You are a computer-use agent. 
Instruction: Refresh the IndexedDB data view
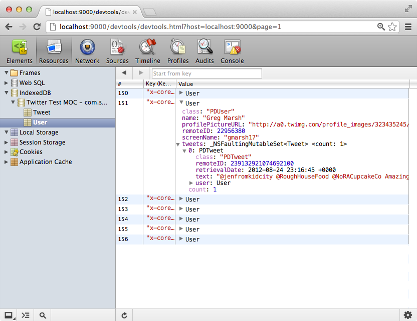pyautogui.click(x=124, y=315)
